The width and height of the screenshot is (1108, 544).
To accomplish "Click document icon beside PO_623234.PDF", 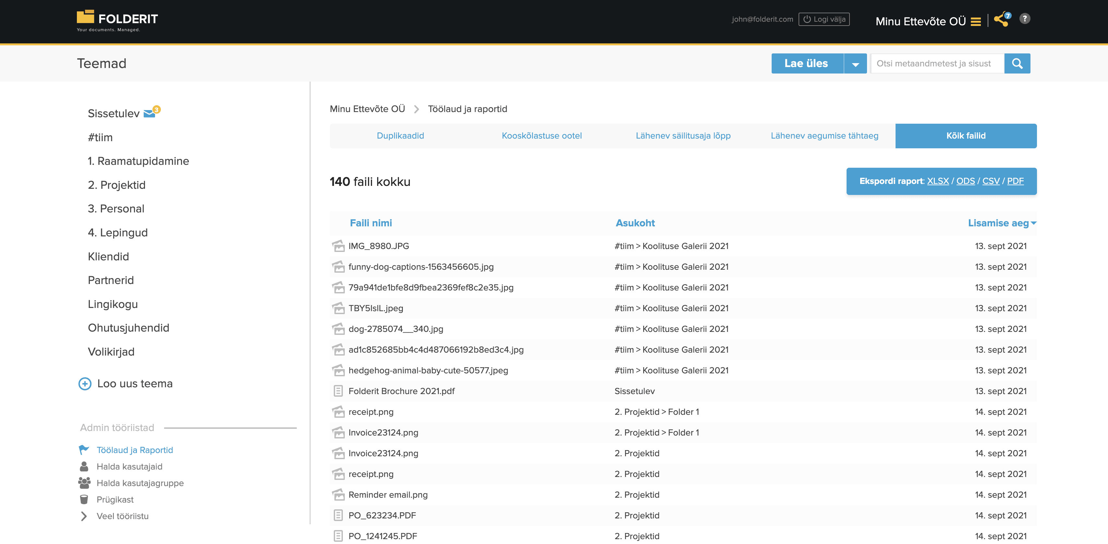I will click(x=339, y=515).
